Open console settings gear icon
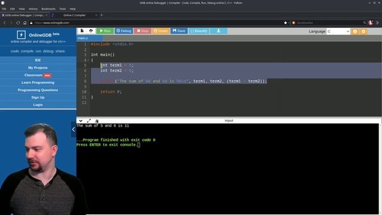The width and height of the screenshot is (382, 215). coord(97,121)
